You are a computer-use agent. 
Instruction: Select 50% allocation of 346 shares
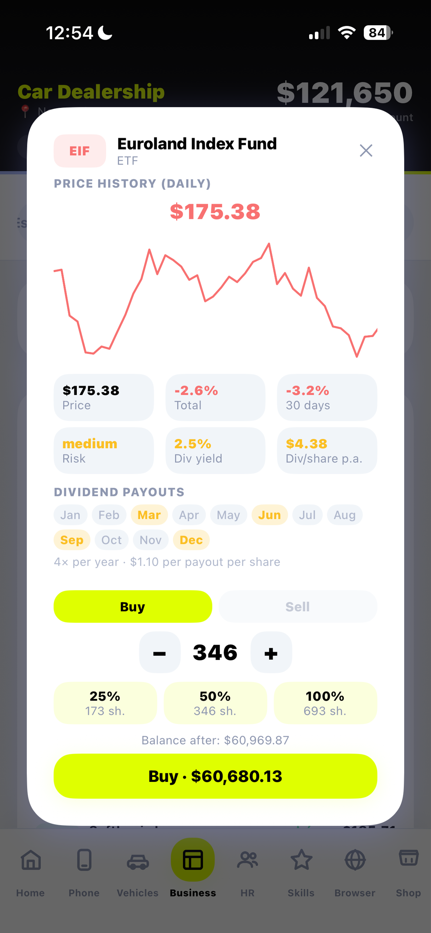215,703
